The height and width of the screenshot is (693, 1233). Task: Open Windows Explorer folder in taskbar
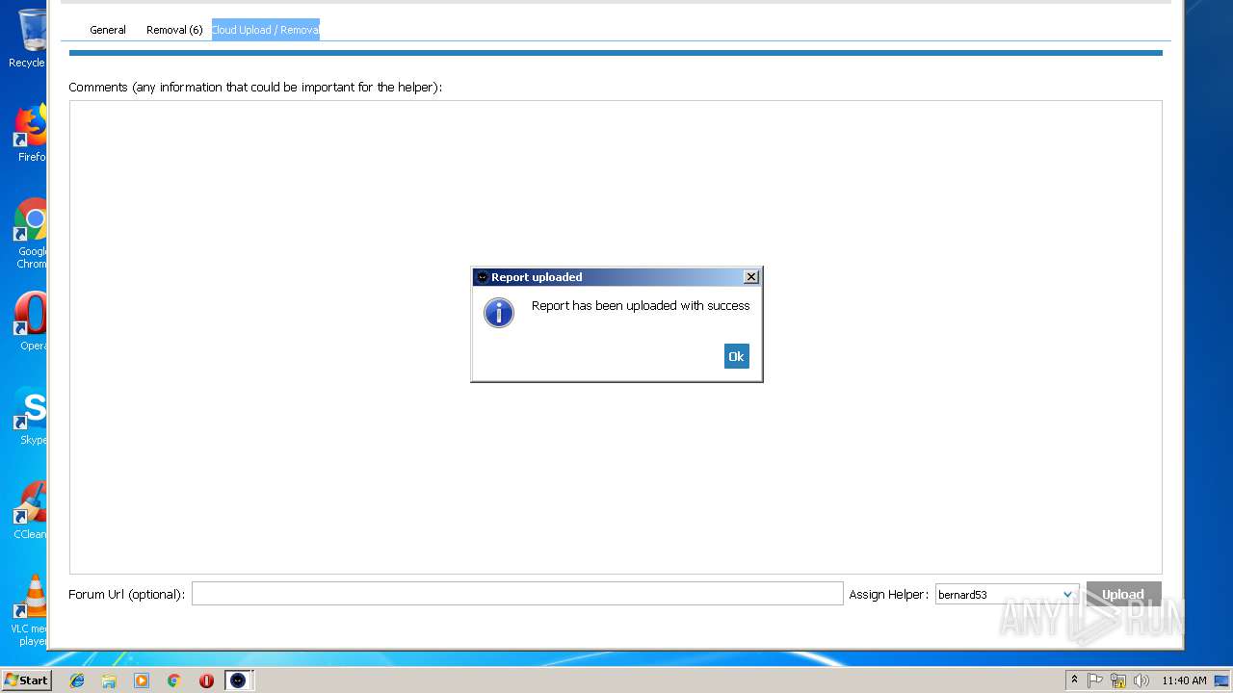click(x=109, y=680)
